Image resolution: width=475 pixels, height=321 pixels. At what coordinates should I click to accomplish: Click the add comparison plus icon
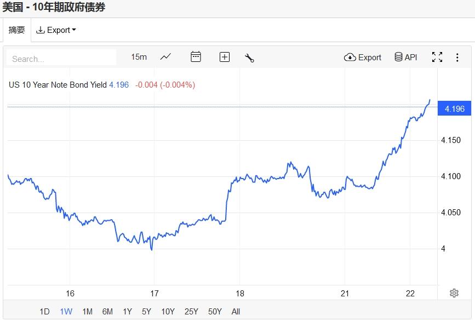pyautogui.click(x=225, y=57)
